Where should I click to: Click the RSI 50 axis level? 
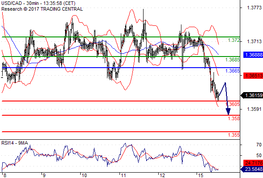[x=259, y=155]
